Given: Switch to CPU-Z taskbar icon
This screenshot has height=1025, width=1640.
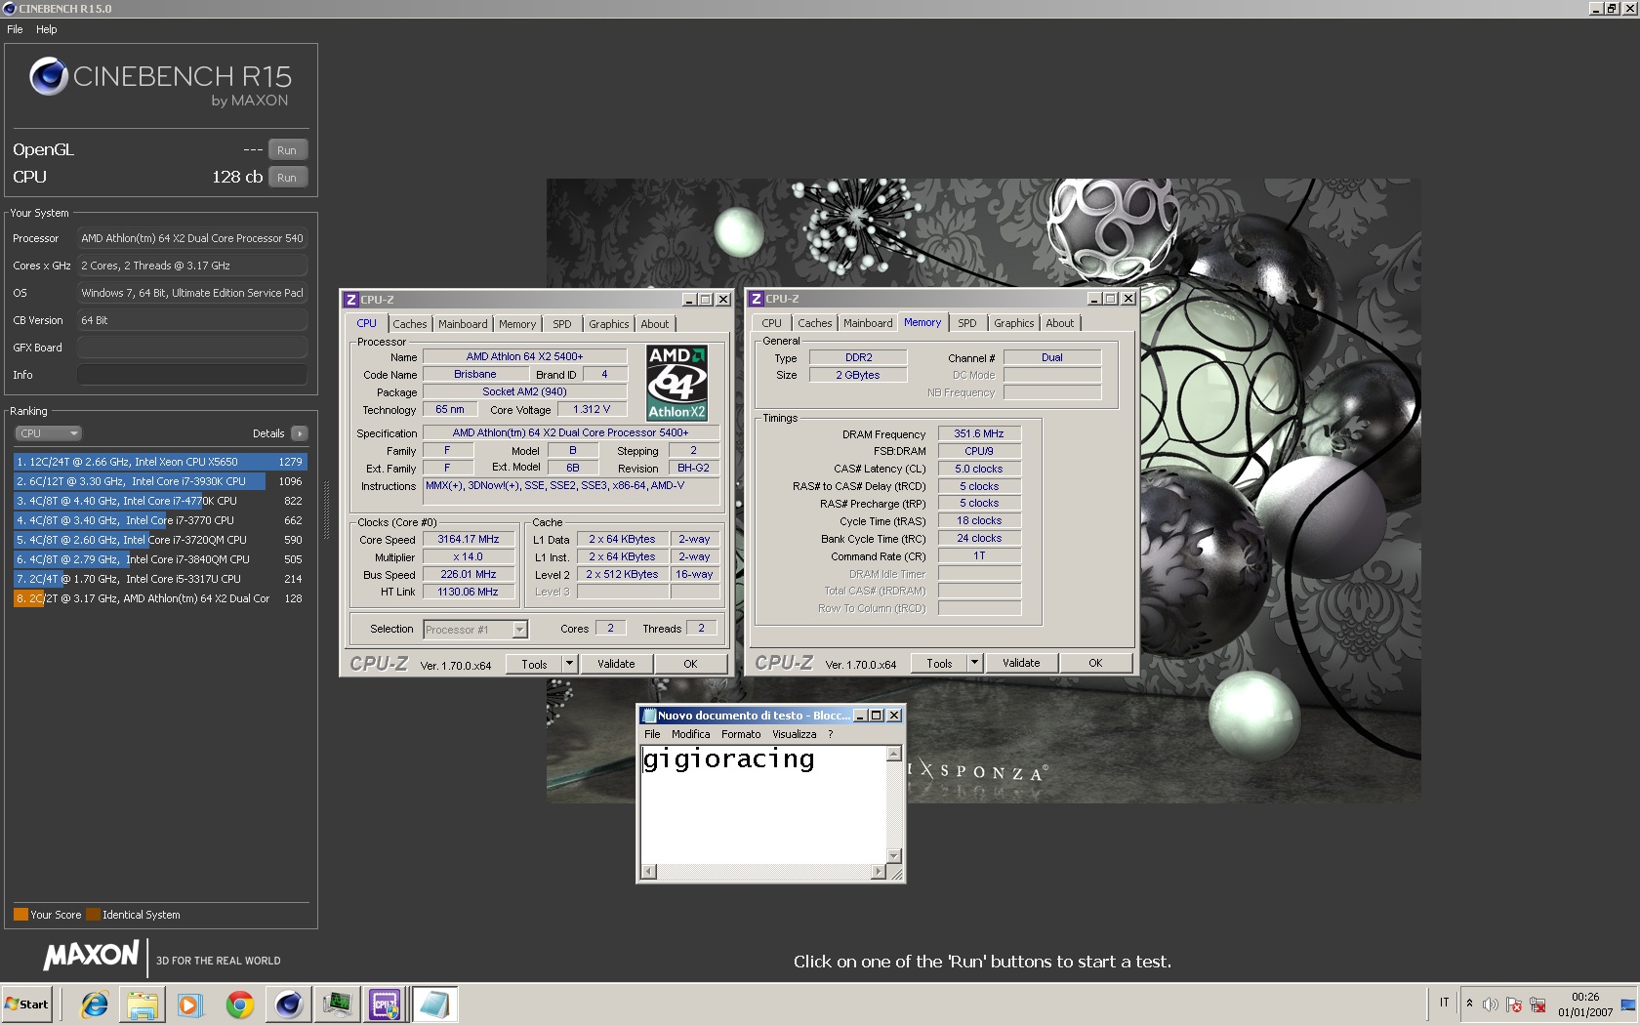Looking at the screenshot, I should click(386, 1004).
